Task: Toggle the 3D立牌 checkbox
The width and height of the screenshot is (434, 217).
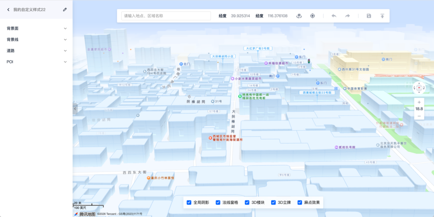Action: point(274,202)
